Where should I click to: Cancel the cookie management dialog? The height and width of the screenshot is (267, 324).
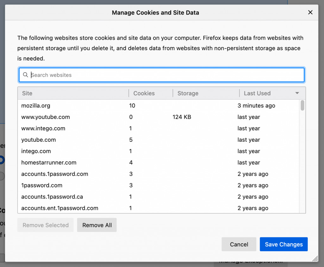coord(239,244)
